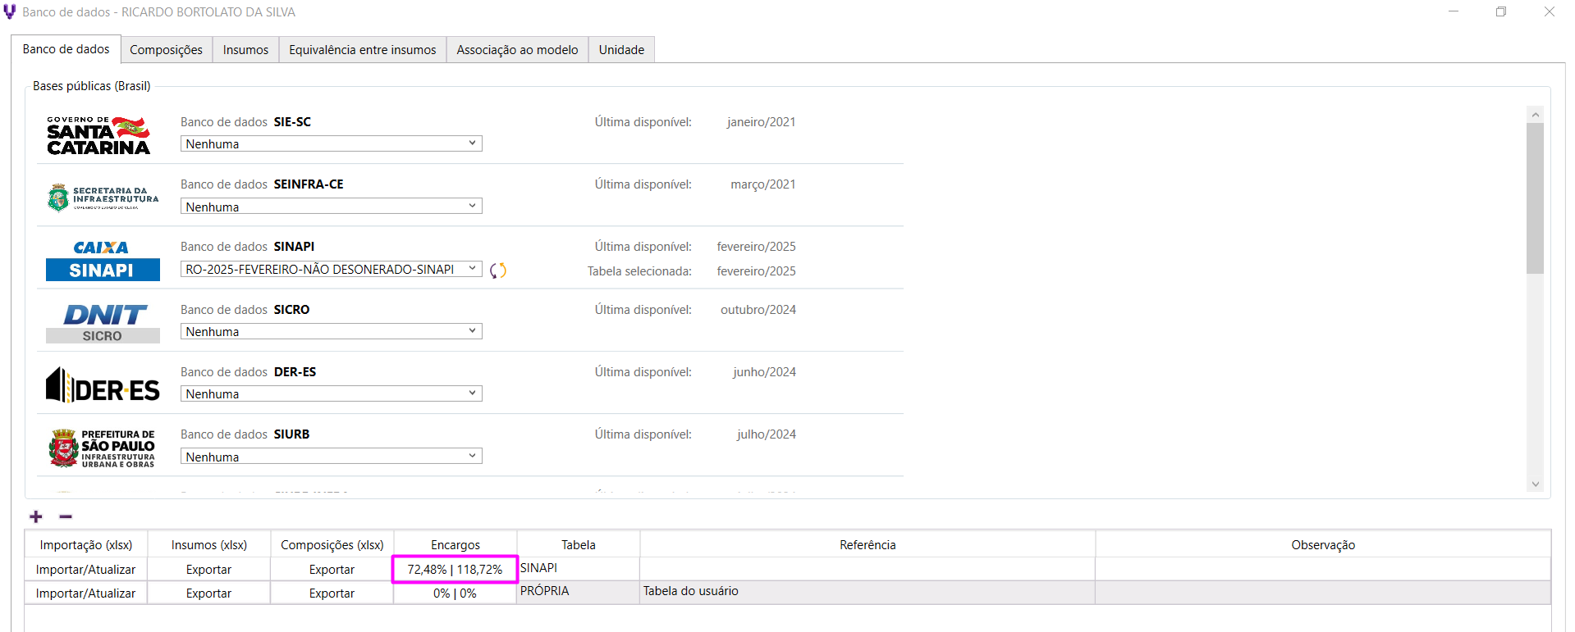1575x632 pixels.
Task: Click SICRO last available date outubro/2024
Action: coord(758,310)
